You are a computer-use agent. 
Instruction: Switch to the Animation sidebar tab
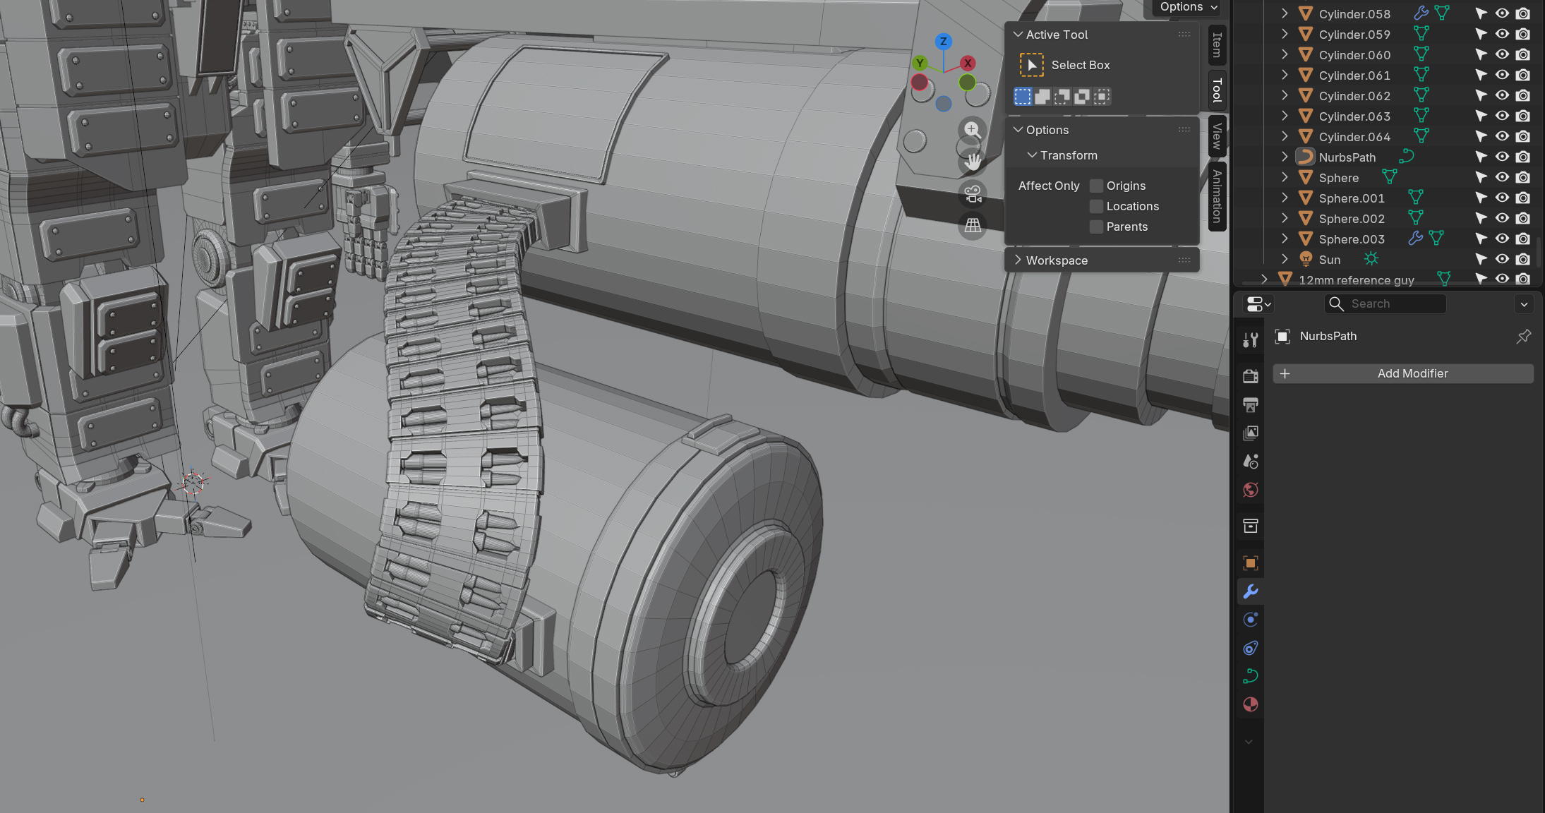tap(1217, 196)
